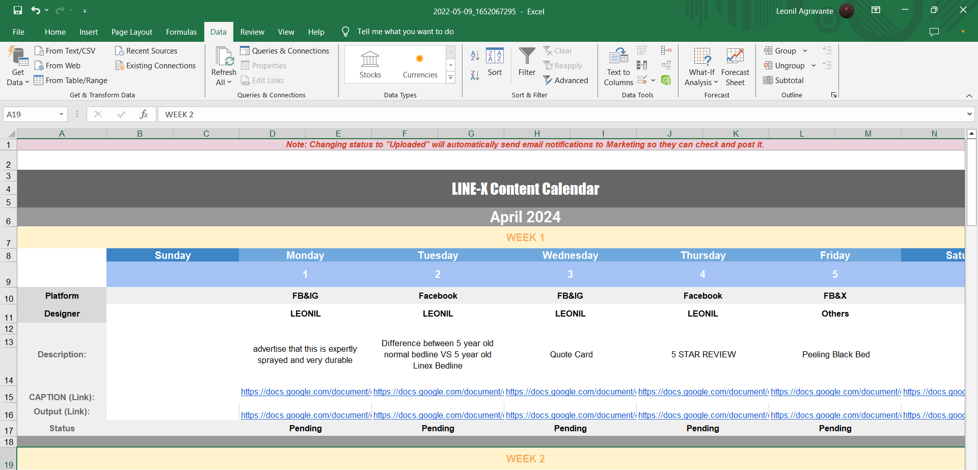Open Advanced filter options
The image size is (978, 470).
click(565, 81)
